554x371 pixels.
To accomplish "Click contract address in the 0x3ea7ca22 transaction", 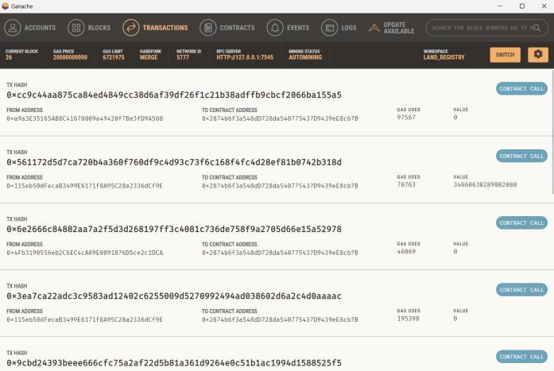I will coord(280,319).
